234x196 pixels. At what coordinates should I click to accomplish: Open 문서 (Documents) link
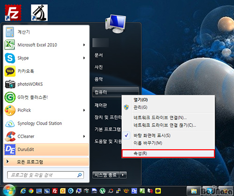(x=99, y=55)
